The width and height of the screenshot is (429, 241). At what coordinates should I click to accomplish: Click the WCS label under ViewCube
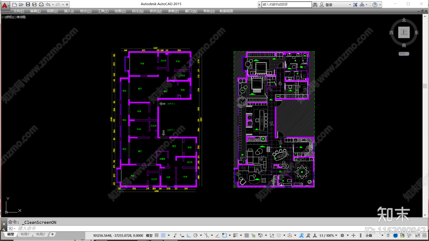(x=404, y=54)
